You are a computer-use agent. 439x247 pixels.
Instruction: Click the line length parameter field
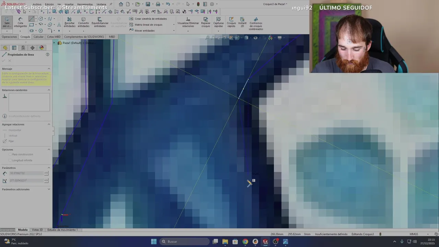27,173
